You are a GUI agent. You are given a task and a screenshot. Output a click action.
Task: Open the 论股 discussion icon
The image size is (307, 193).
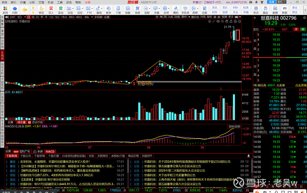pyautogui.click(x=205, y=10)
